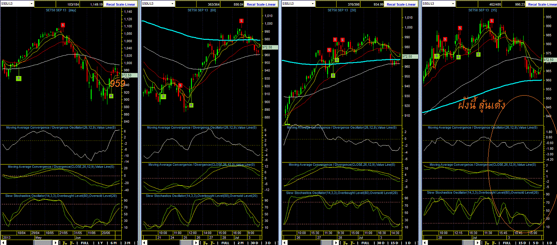This screenshot has height=245, width=557.
Task: Click green B marker at 60-minute chart low
Action: (x=191, y=105)
